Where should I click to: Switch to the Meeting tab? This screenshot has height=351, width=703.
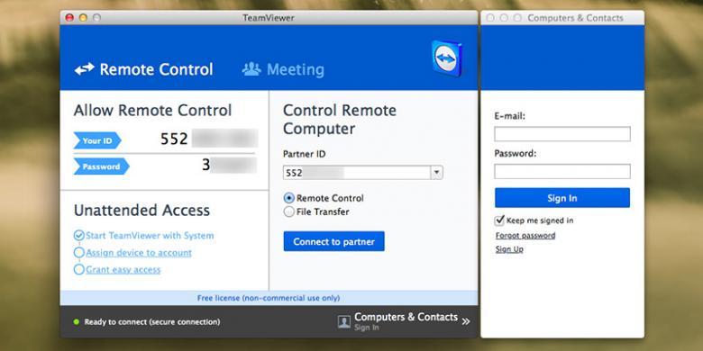pyautogui.click(x=283, y=69)
